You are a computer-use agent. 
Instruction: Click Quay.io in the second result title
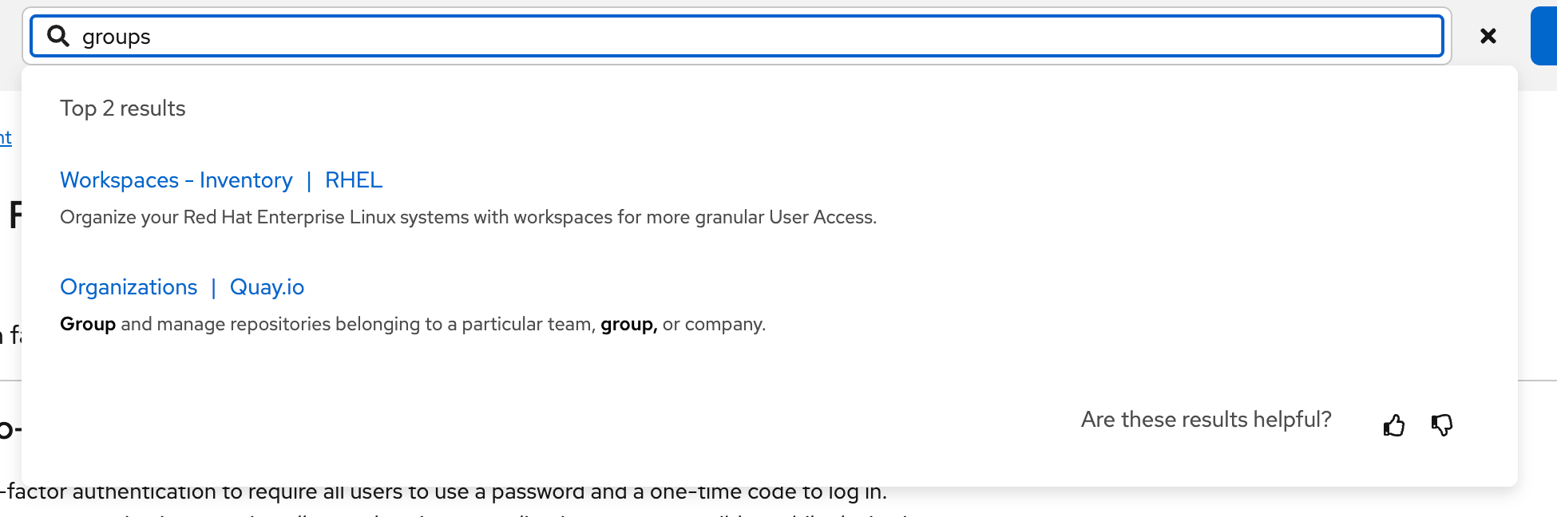(267, 287)
